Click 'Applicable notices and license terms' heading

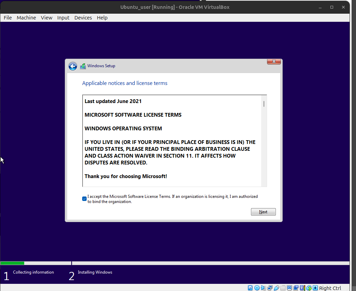click(x=125, y=83)
